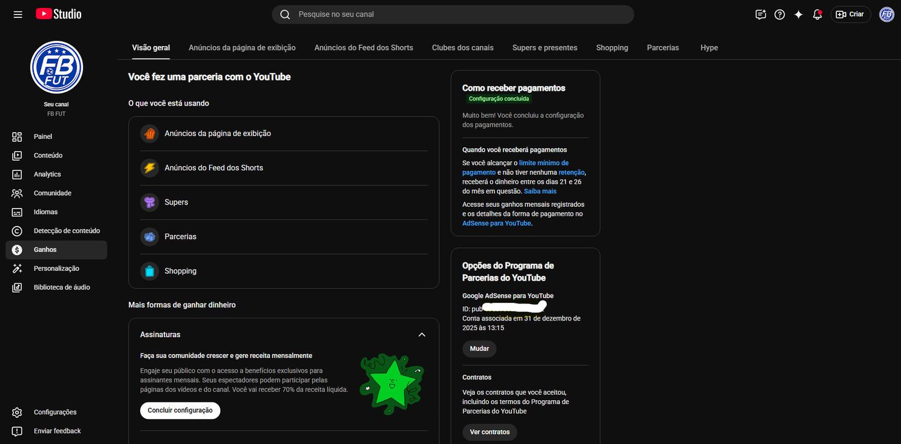The width and height of the screenshot is (901, 444).
Task: Click the Detecção de conteúdo copyright icon
Action: point(17,231)
